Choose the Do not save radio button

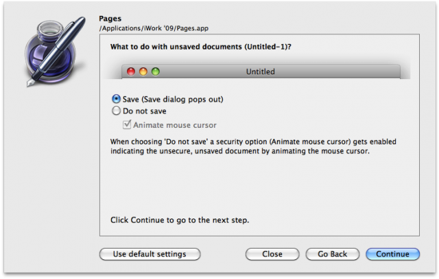116,111
